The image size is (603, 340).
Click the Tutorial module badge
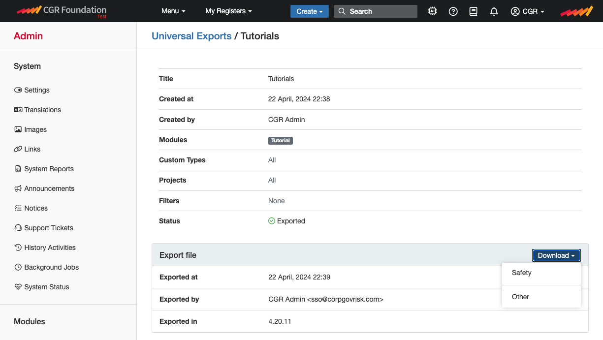(x=281, y=140)
